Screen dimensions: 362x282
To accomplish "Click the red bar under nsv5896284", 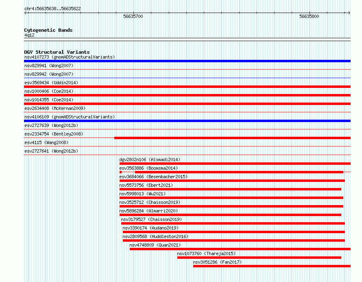I will [230, 215].
